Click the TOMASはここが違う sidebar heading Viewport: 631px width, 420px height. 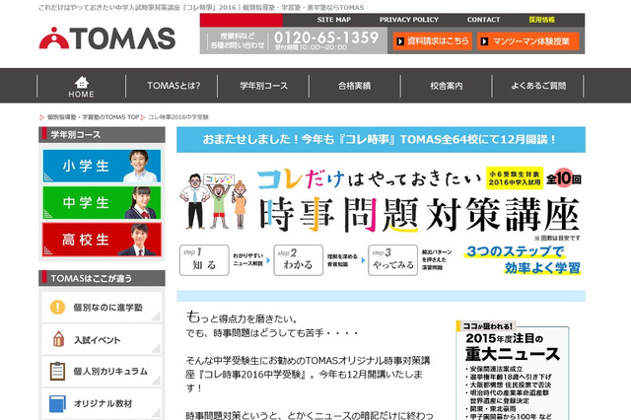pos(102,278)
